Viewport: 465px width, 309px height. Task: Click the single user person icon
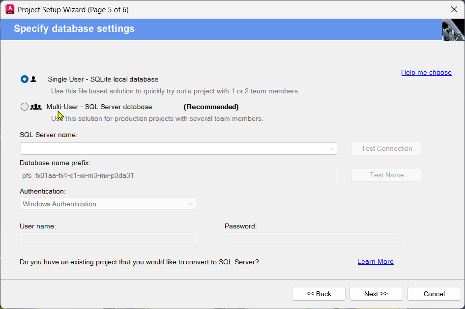click(x=33, y=79)
